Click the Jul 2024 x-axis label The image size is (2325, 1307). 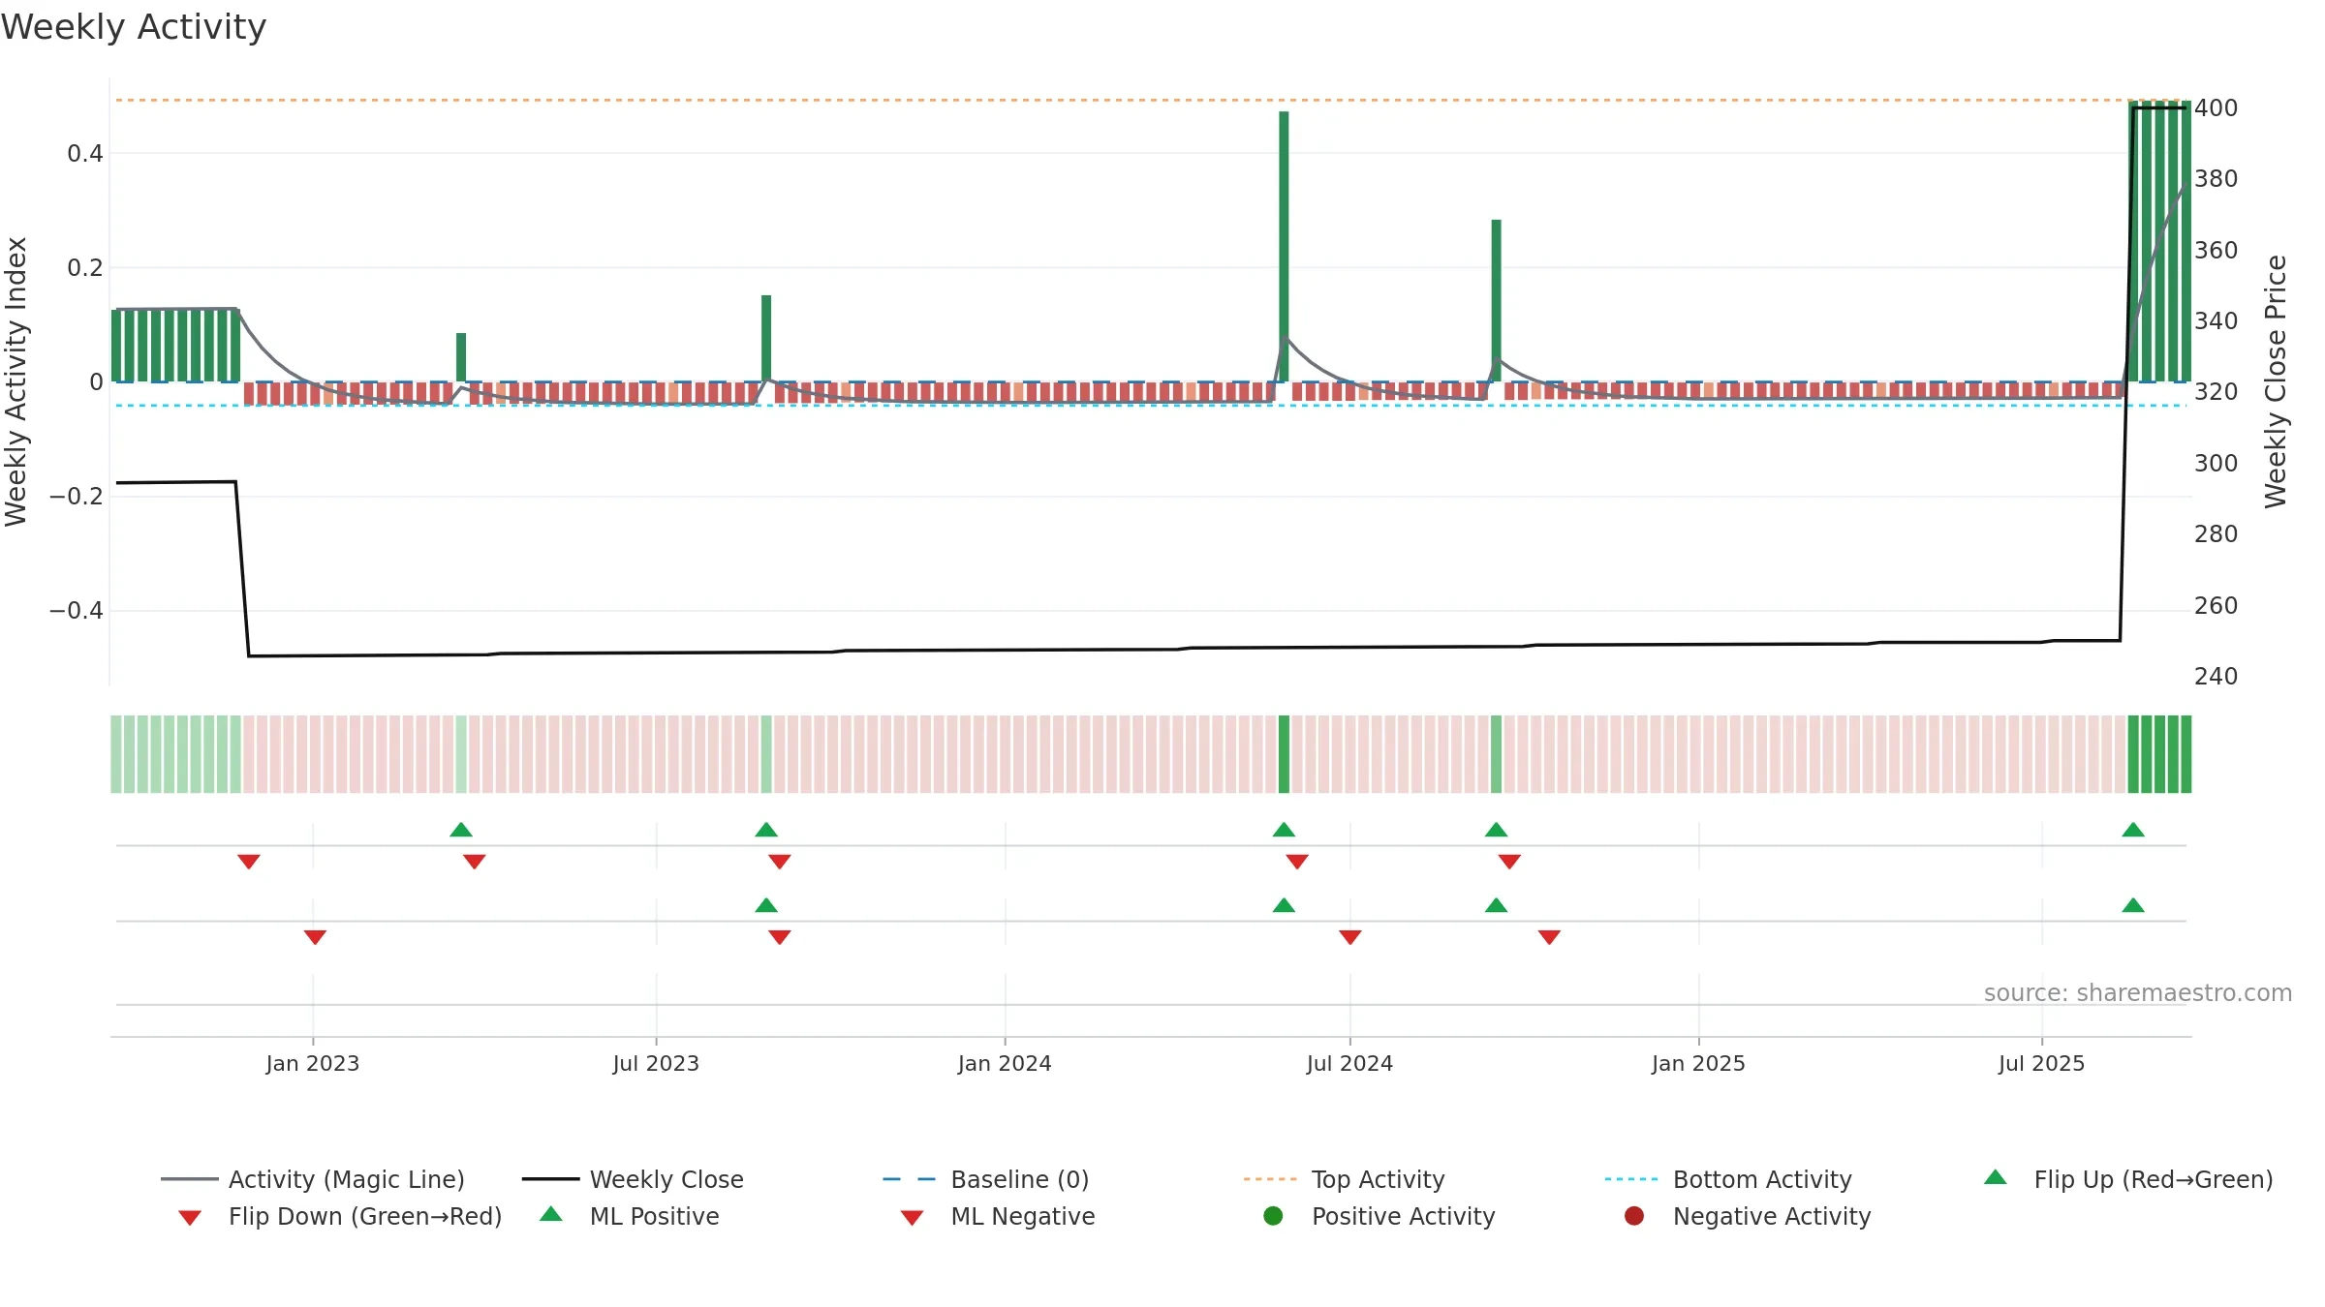coord(1349,1063)
